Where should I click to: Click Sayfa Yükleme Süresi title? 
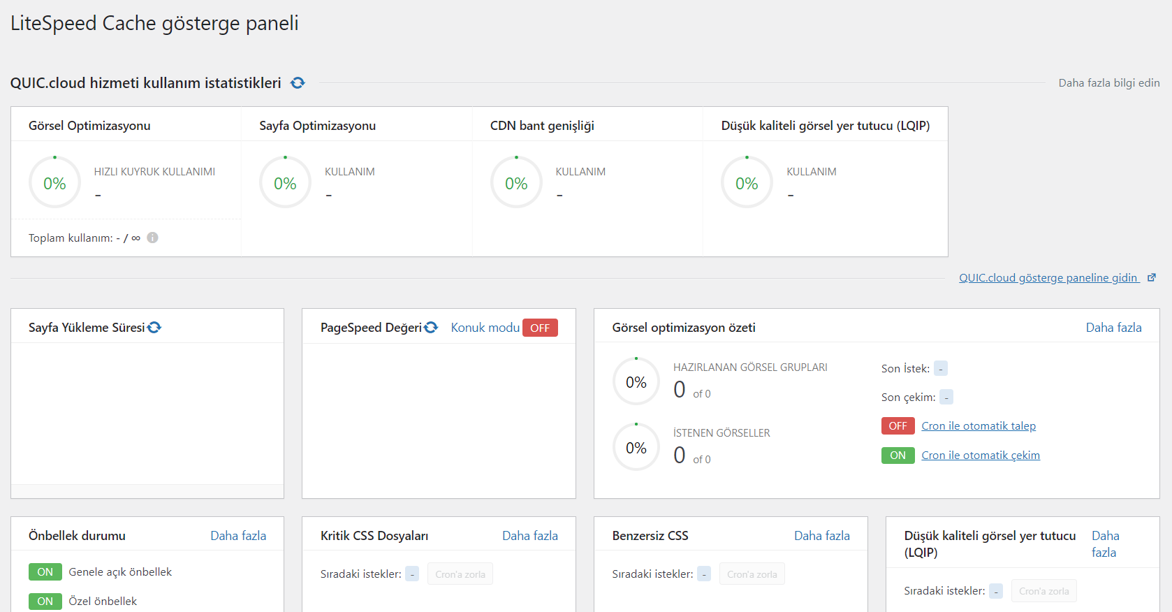click(x=87, y=327)
